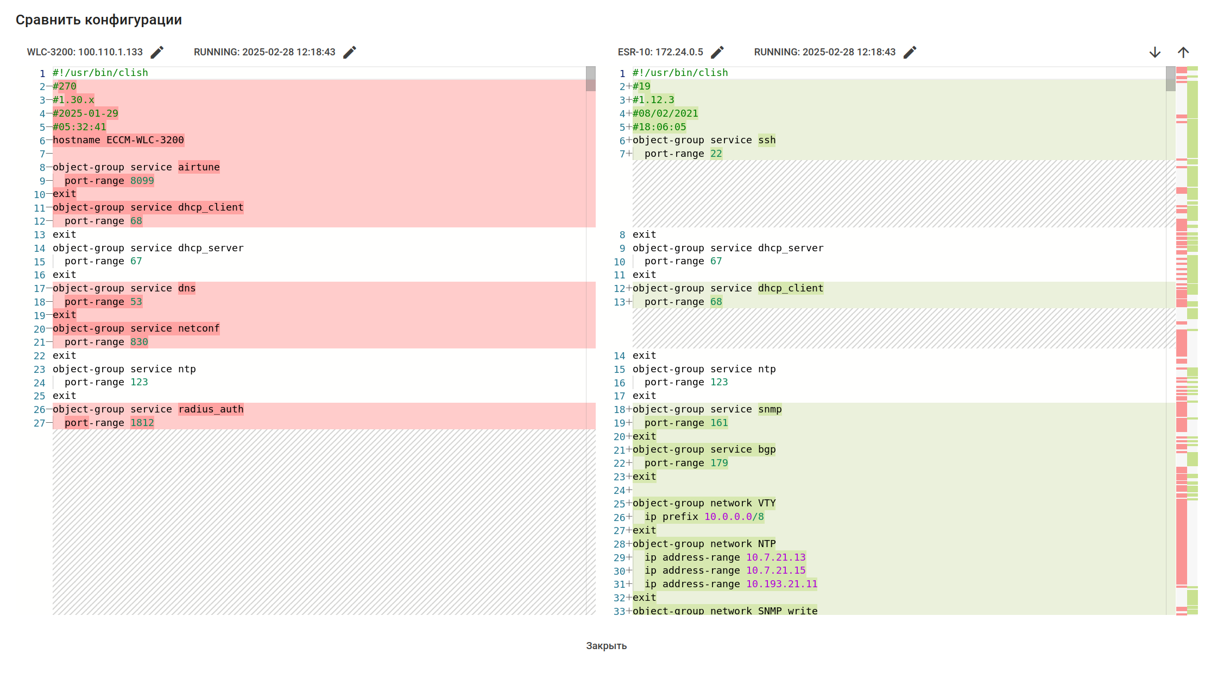Click WLC-3200: 100.110.1.133 label

click(x=85, y=52)
